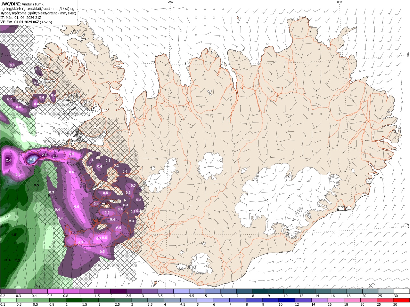Click the UWC/DINI title text
This screenshot has height=307, width=410.
(10, 4)
